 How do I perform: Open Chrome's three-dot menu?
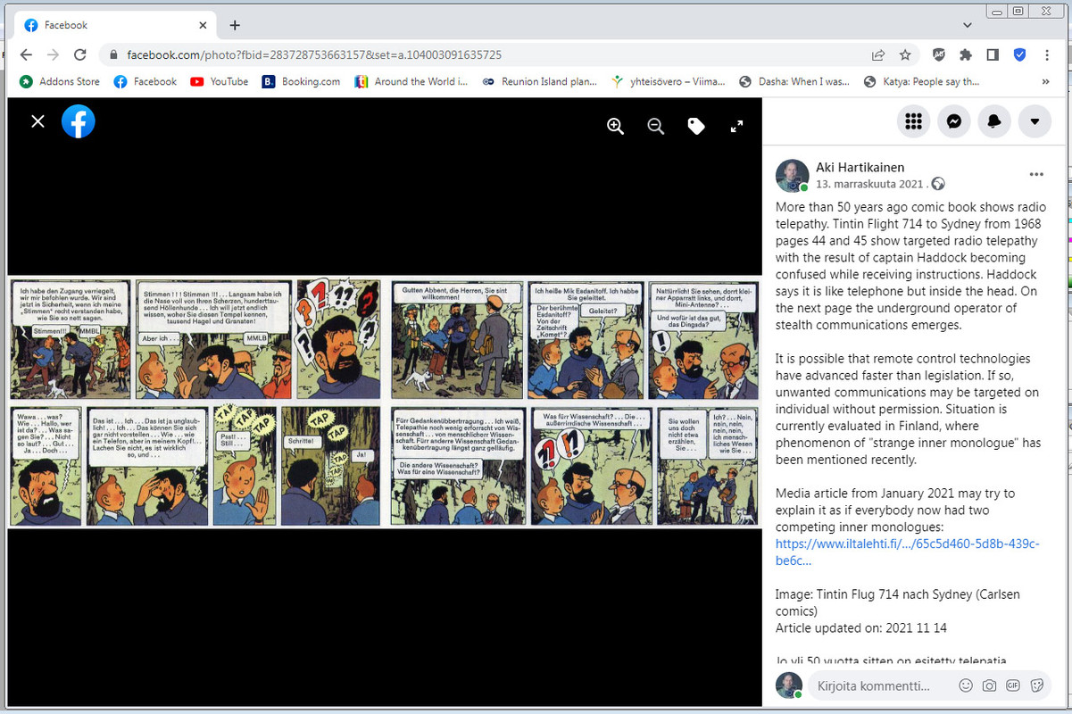tap(1046, 54)
